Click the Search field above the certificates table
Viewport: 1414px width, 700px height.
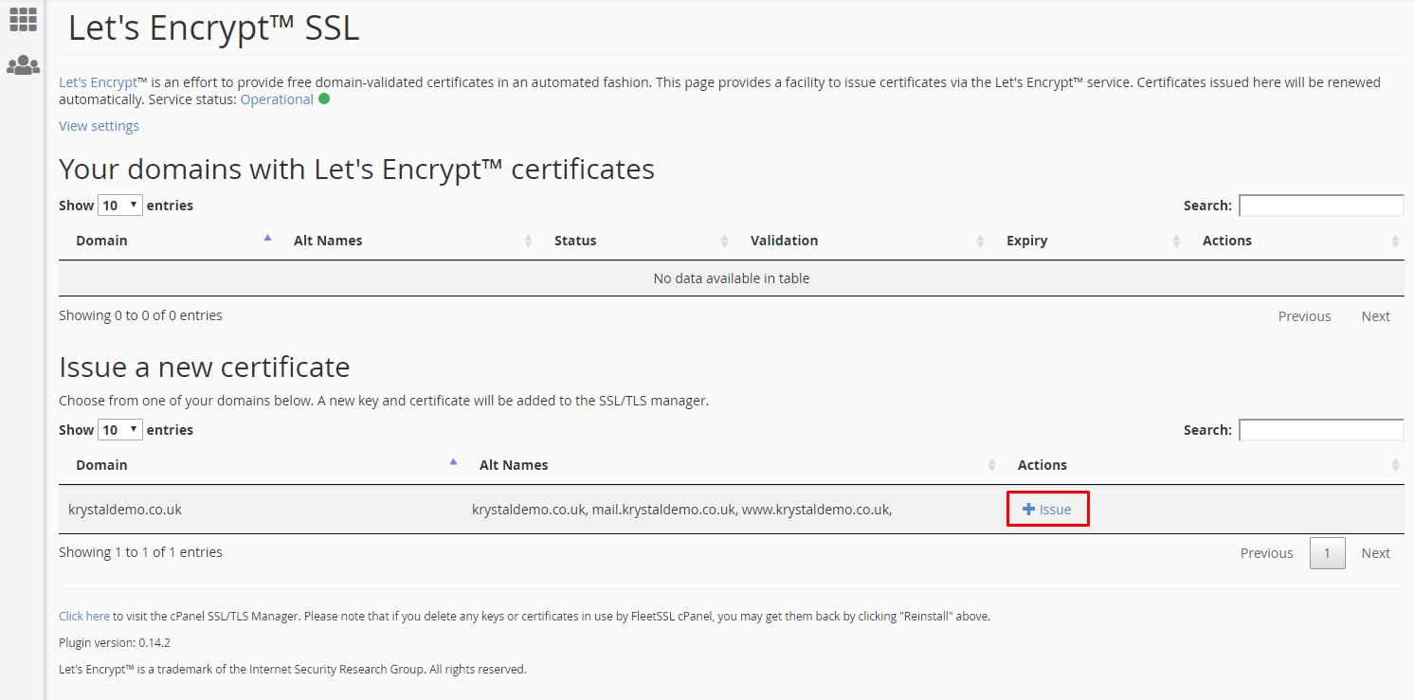[1321, 205]
